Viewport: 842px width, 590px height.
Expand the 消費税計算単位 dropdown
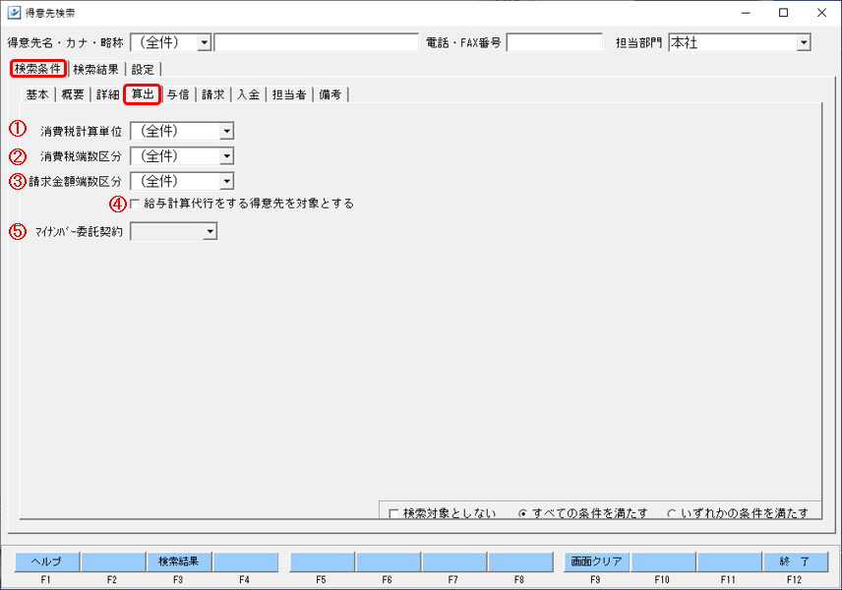(226, 131)
